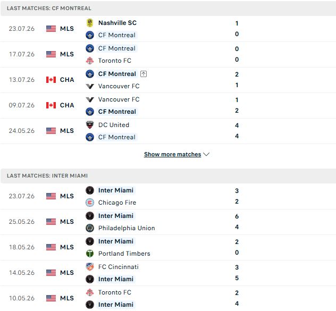Viewport: 336px width, 311px height.
Task: Click the Portland Timbers club crest
Action: click(90, 254)
